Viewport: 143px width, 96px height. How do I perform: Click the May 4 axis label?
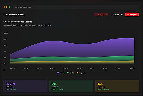(105, 69)
